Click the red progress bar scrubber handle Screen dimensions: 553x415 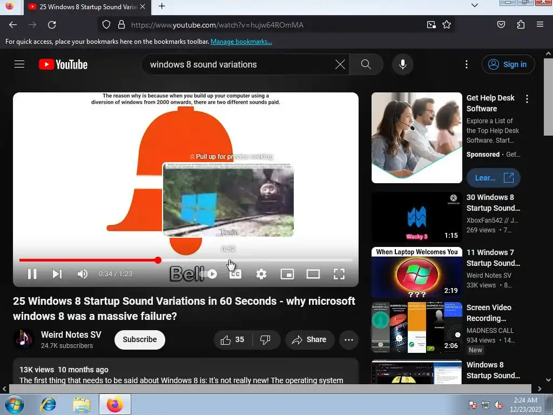point(158,260)
